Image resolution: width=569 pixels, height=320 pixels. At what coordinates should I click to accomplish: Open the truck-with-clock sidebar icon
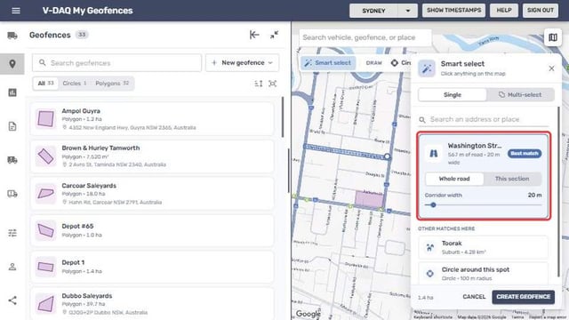(x=12, y=194)
